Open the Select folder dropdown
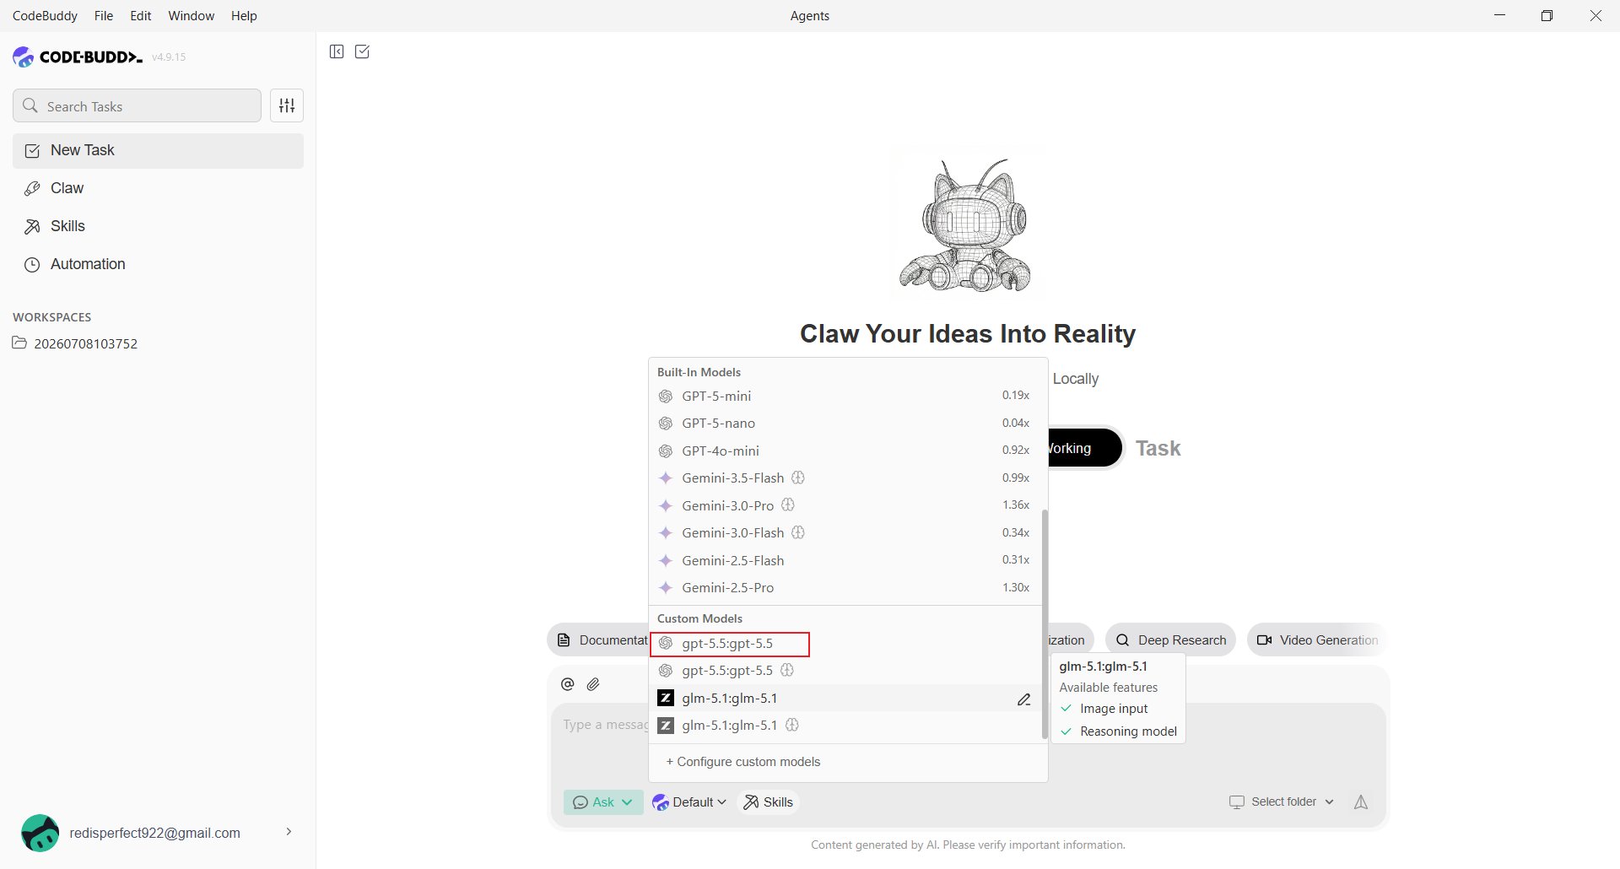The width and height of the screenshot is (1620, 869). click(x=1282, y=802)
